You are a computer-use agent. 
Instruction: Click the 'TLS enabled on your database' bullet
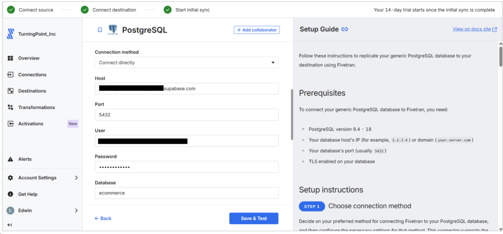(x=342, y=161)
